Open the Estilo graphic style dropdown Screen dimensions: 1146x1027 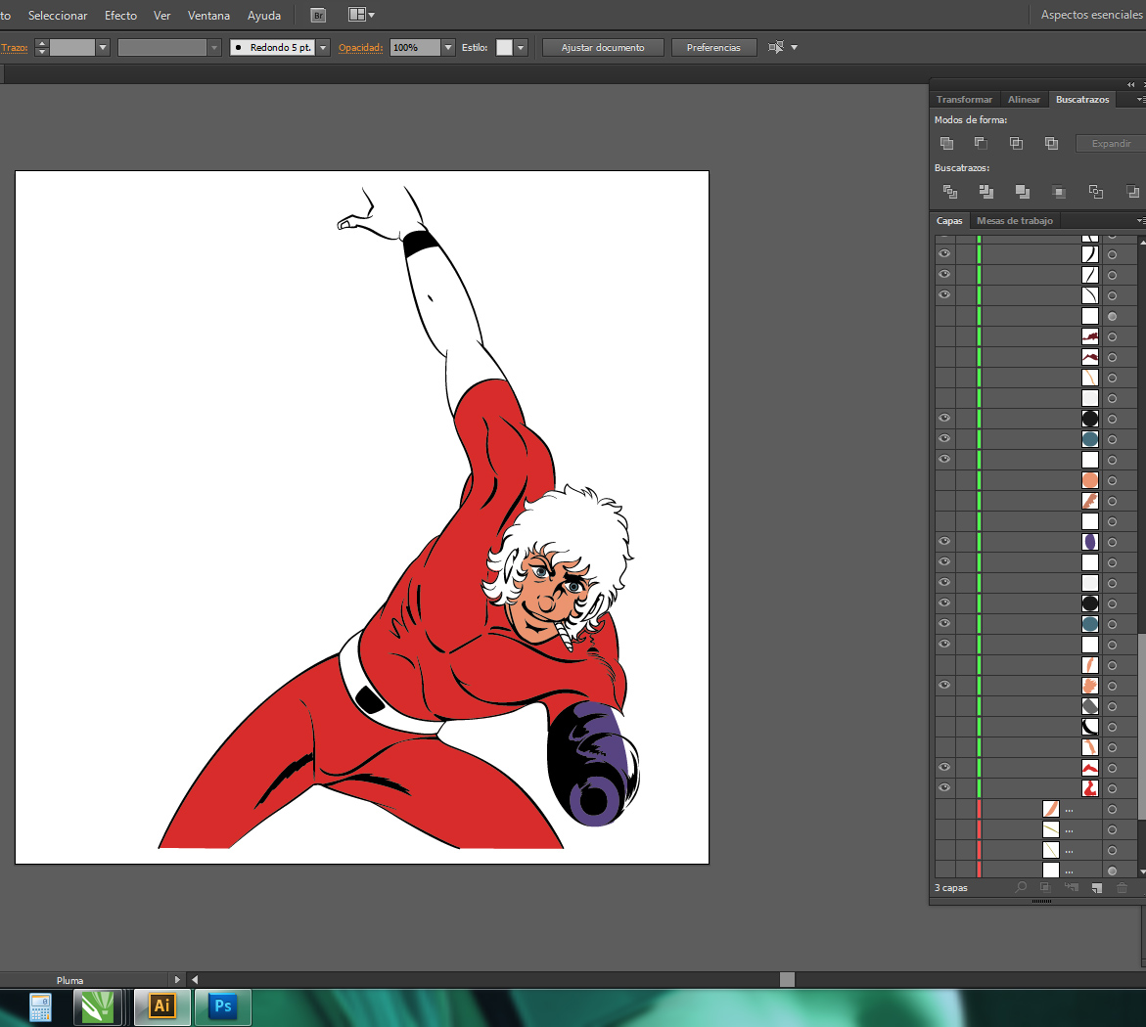(x=521, y=48)
